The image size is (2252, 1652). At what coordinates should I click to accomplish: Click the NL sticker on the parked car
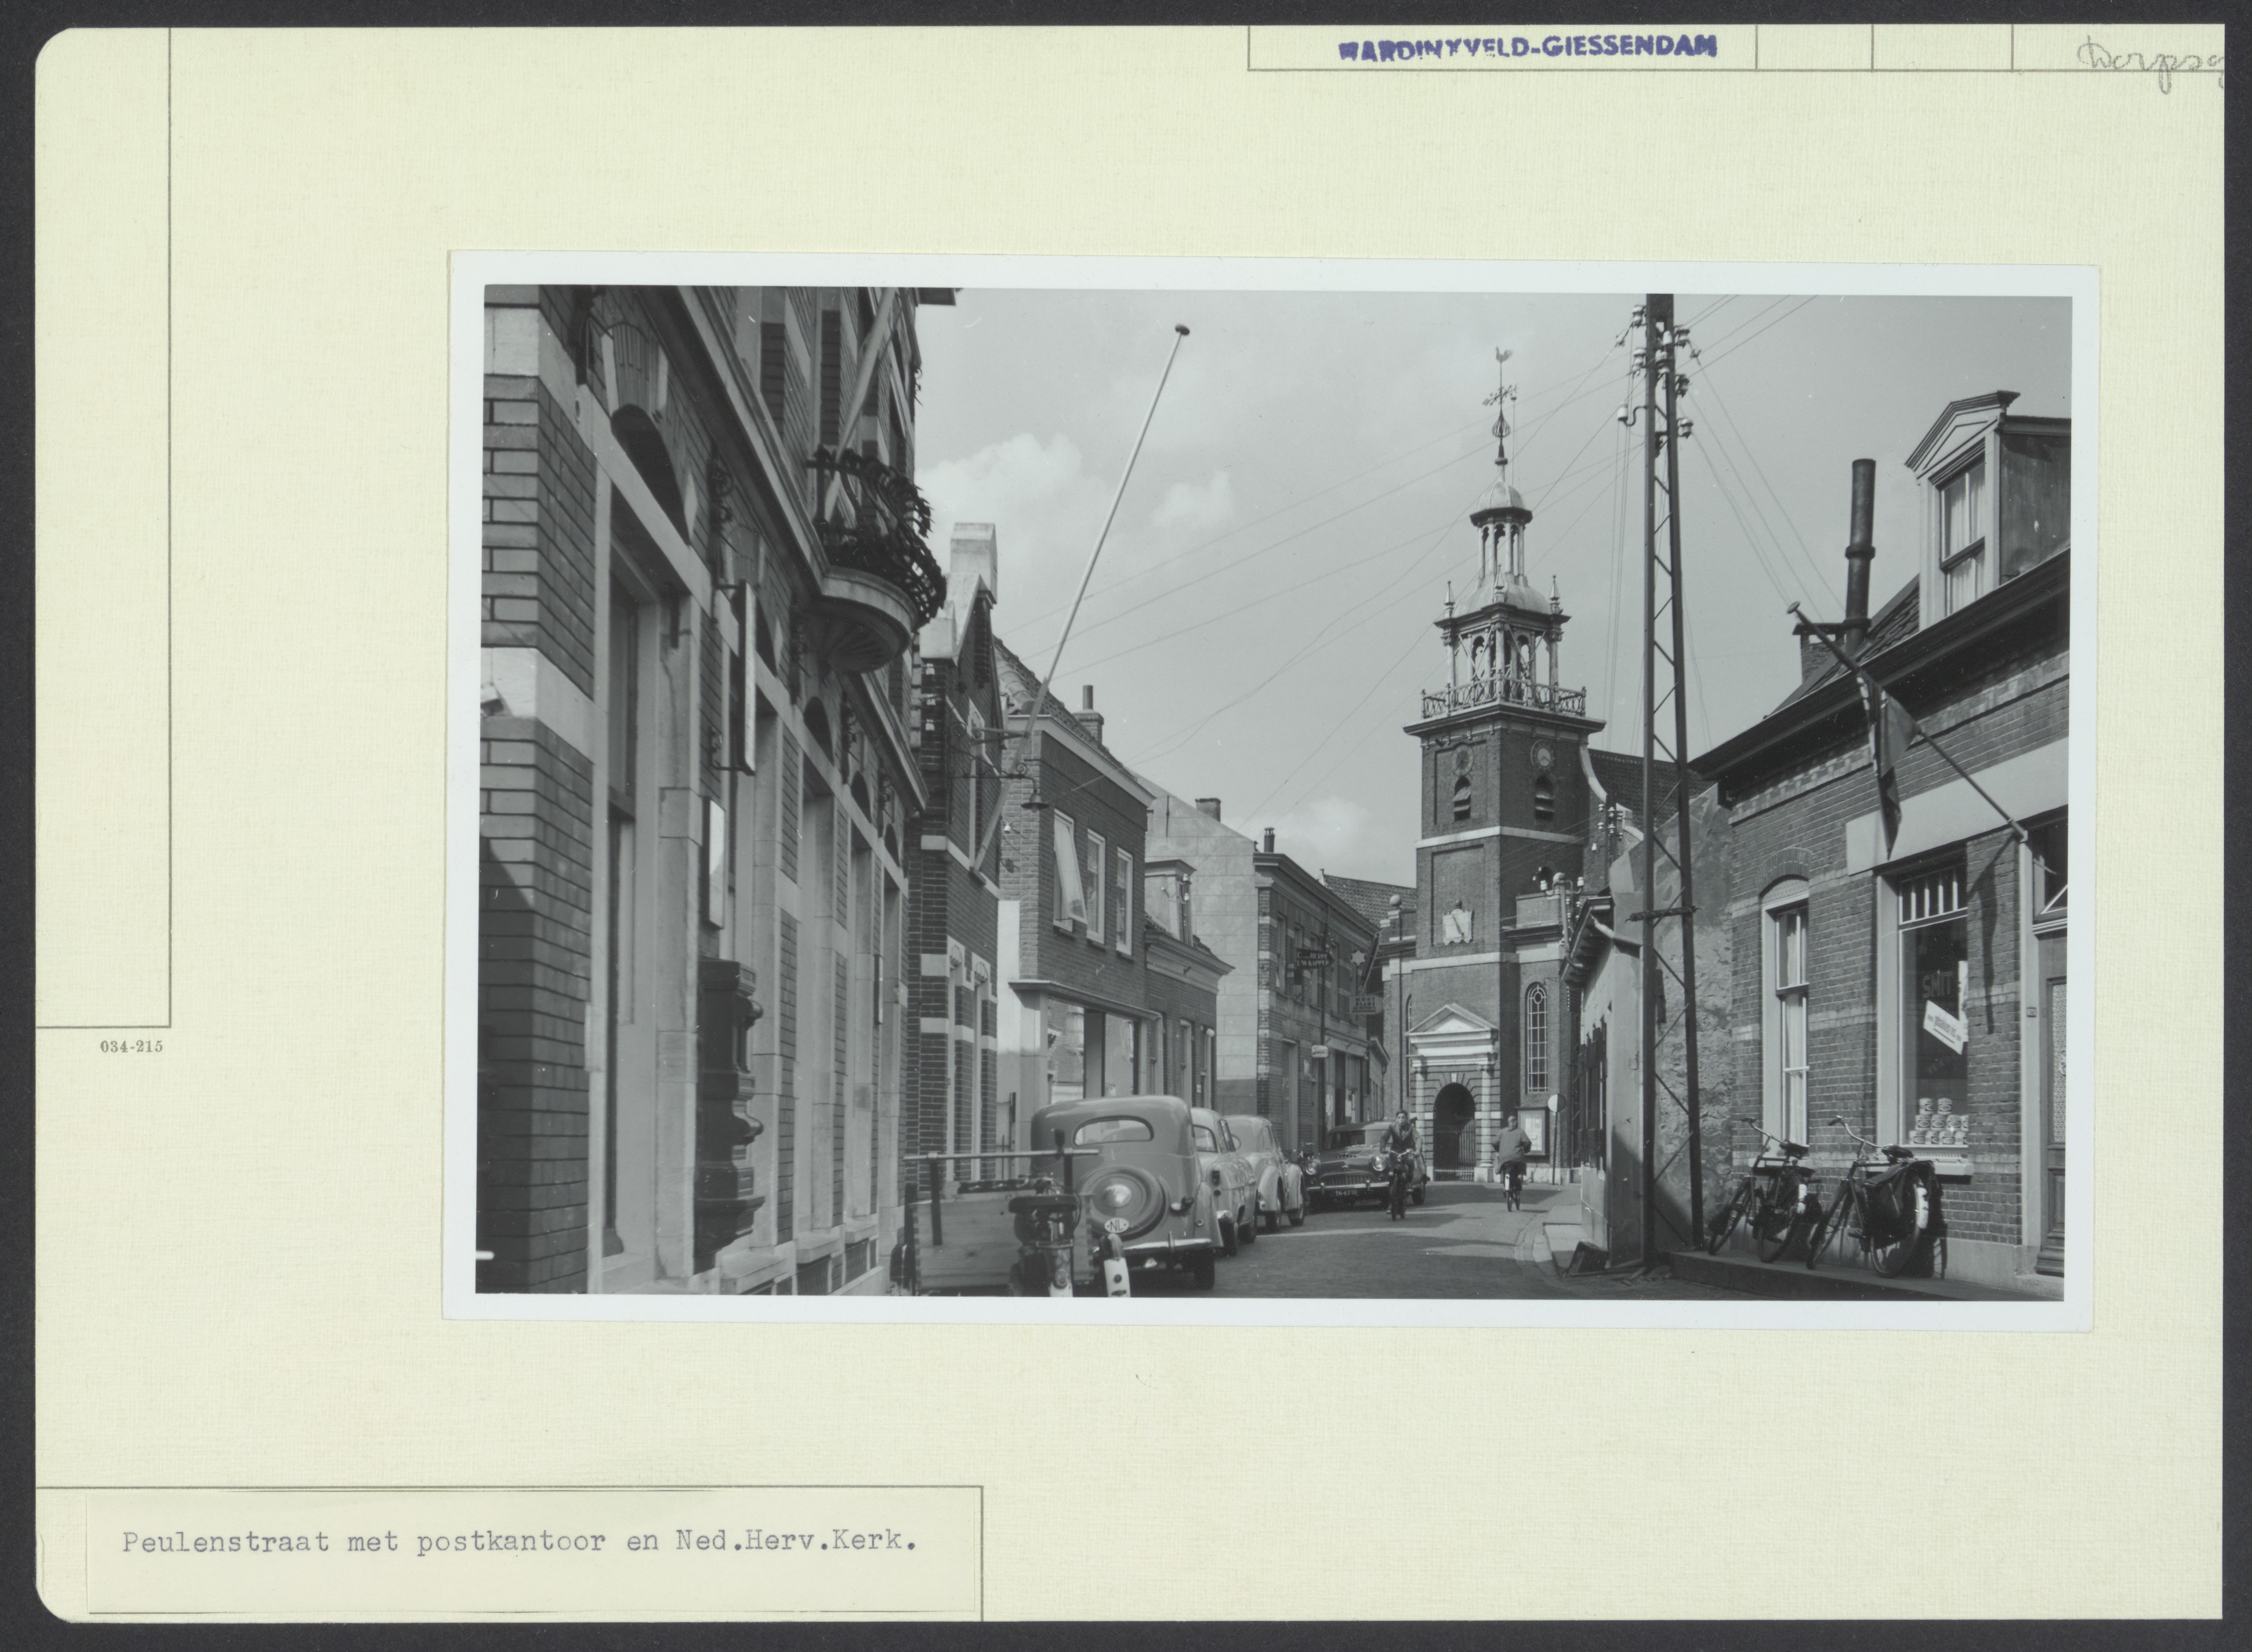[x=1116, y=1225]
